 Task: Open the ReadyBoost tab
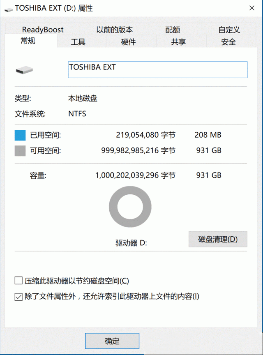click(x=43, y=29)
